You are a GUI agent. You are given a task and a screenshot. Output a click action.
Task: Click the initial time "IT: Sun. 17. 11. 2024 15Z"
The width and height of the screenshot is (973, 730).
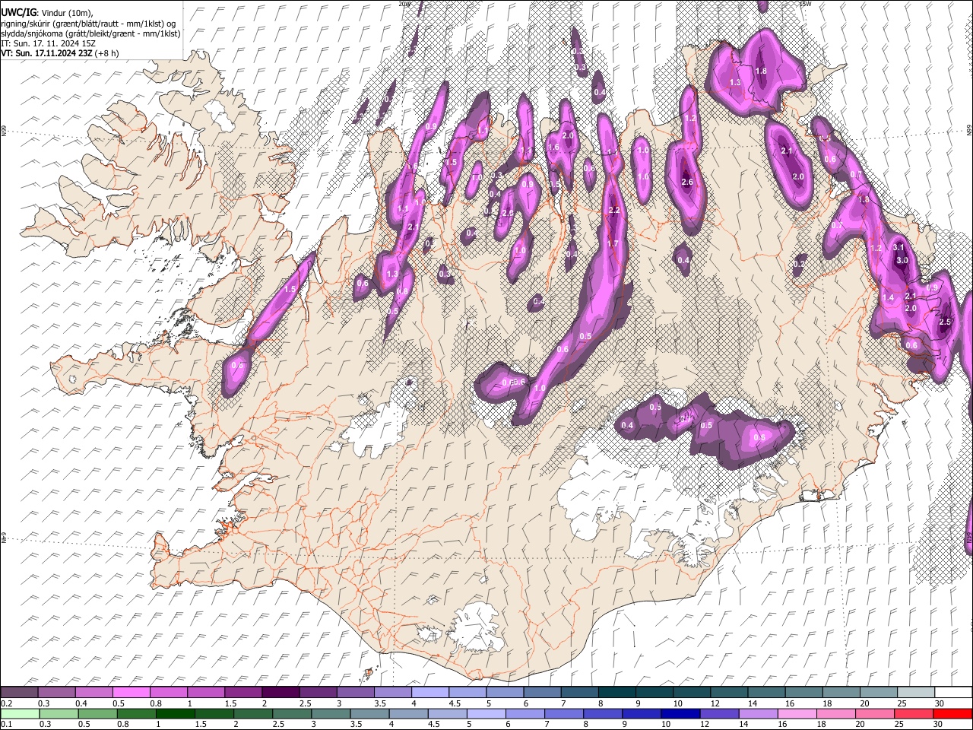click(48, 43)
